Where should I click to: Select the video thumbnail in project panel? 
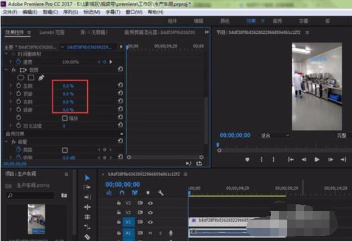pos(37,219)
